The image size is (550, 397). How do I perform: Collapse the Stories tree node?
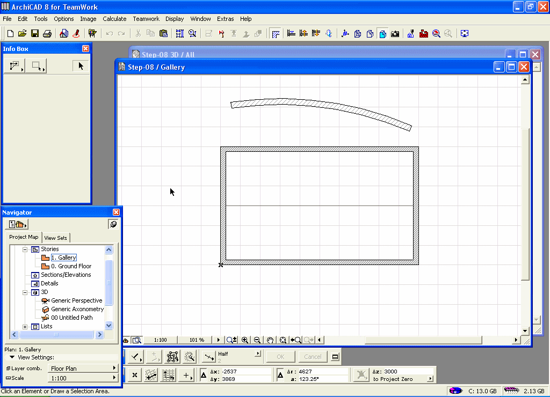(x=25, y=249)
